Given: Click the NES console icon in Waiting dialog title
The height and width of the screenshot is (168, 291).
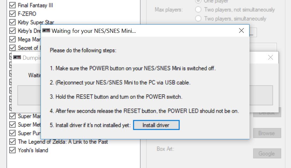Looking at the screenshot, I should pos(46,30).
